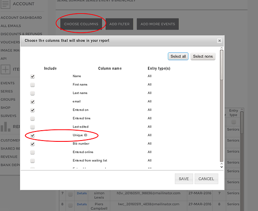Click the 'Unique ID' column name

click(x=80, y=135)
